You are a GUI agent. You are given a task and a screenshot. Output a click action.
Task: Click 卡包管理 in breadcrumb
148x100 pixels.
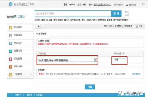pyautogui.click(x=118, y=26)
